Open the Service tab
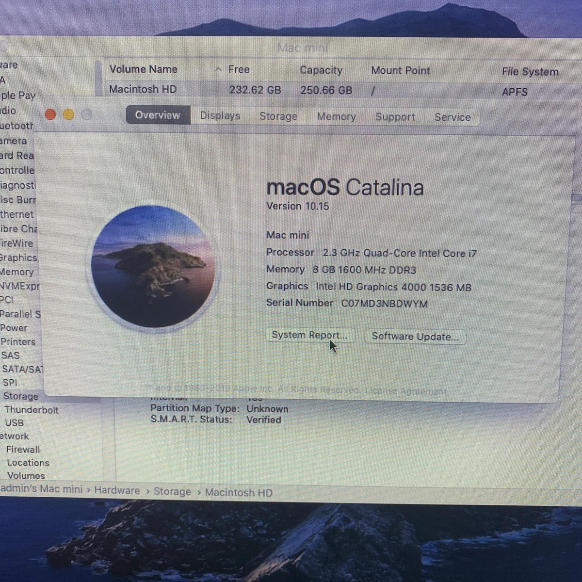The image size is (582, 582). [x=453, y=117]
